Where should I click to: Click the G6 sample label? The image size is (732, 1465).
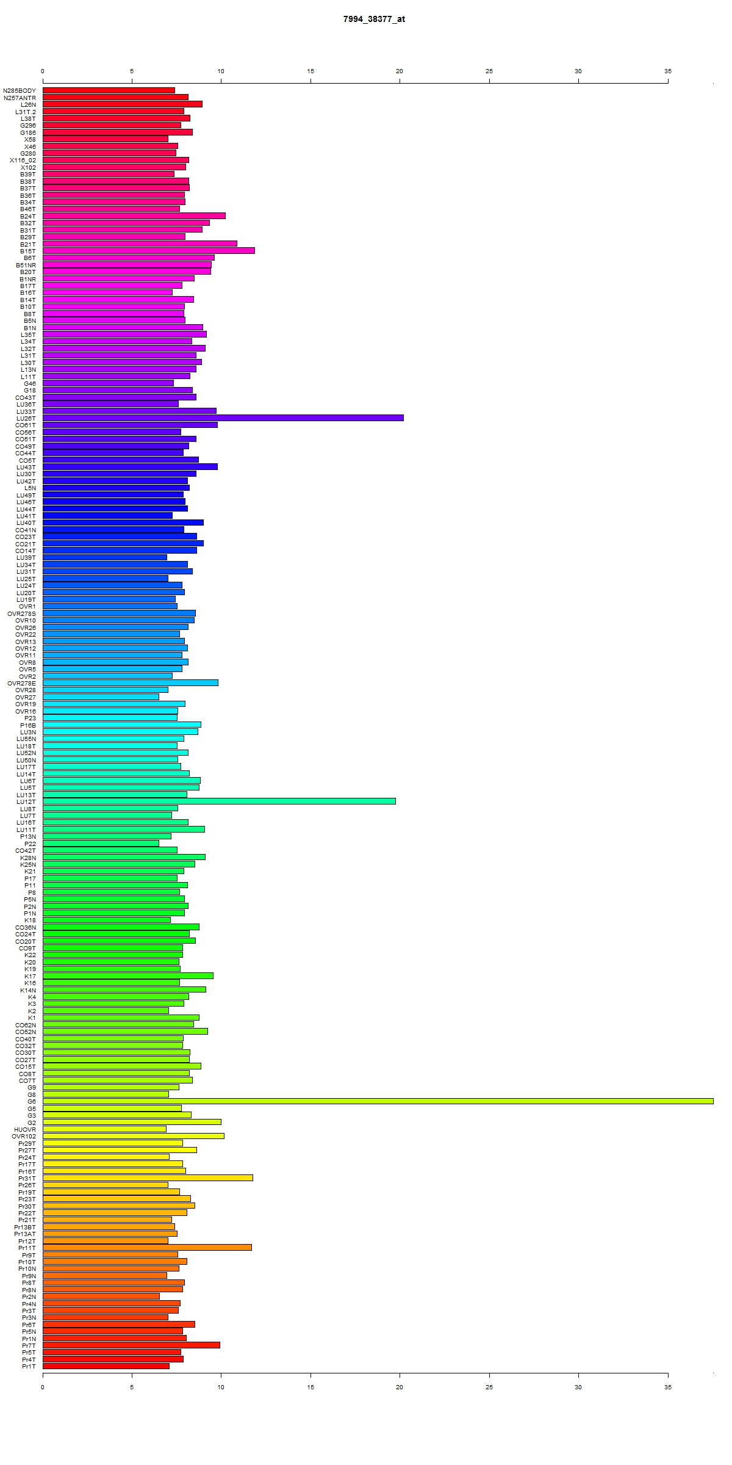coord(32,1101)
